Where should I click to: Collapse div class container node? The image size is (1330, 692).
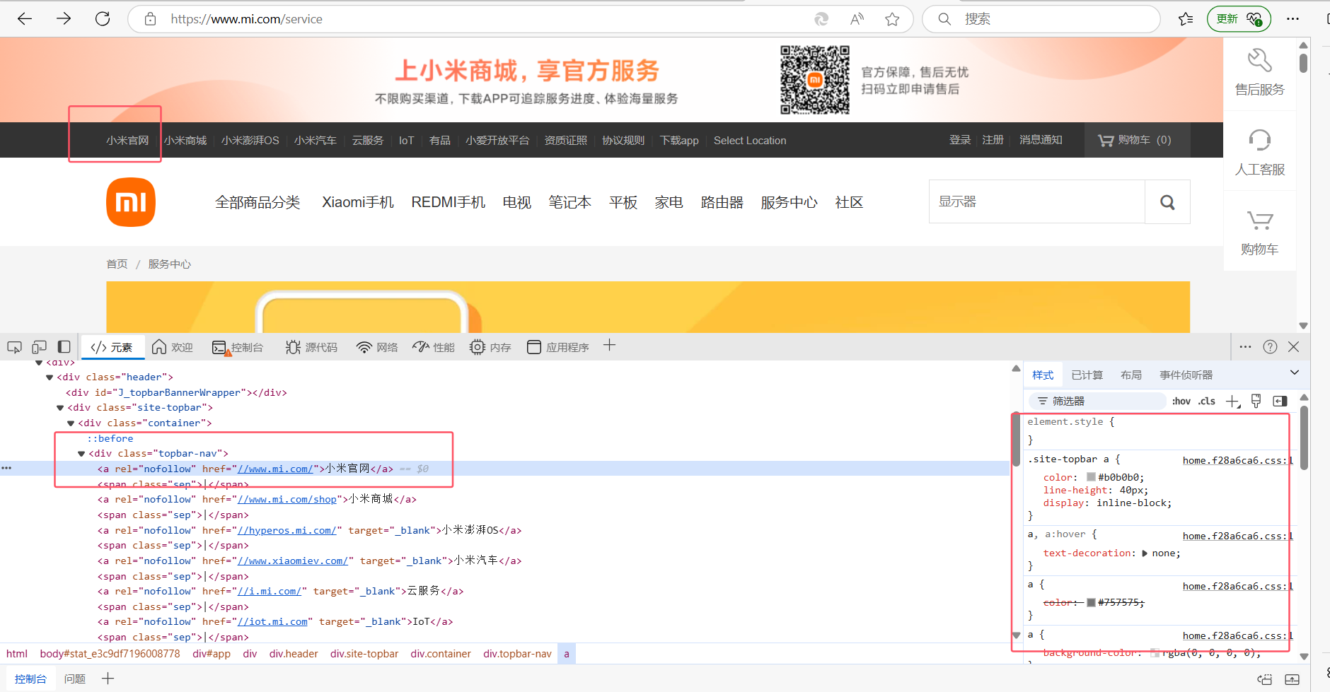coord(71,423)
